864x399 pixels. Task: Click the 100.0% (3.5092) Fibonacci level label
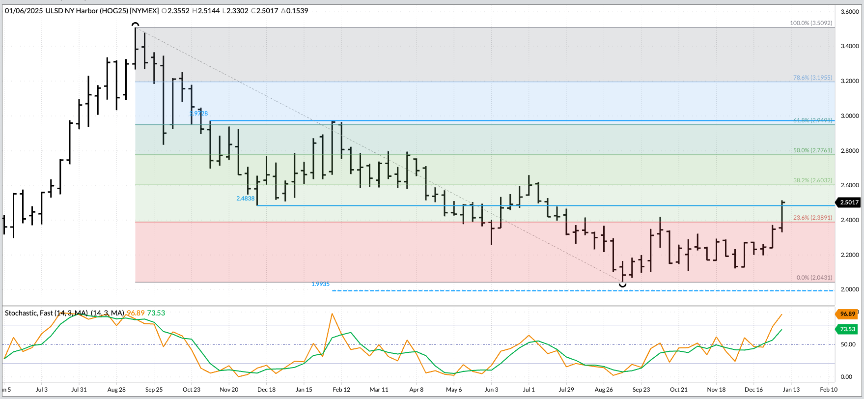pyautogui.click(x=810, y=23)
